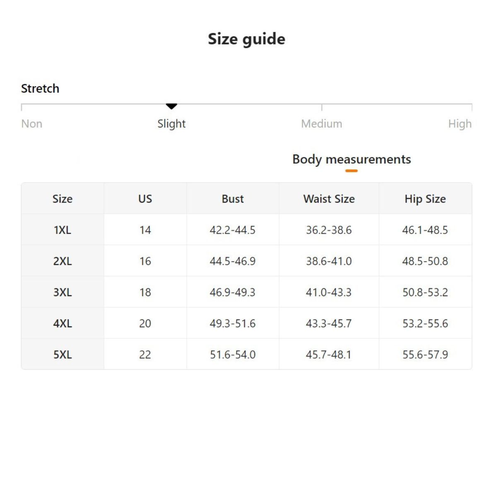Click the Waist Size column header

tap(329, 199)
